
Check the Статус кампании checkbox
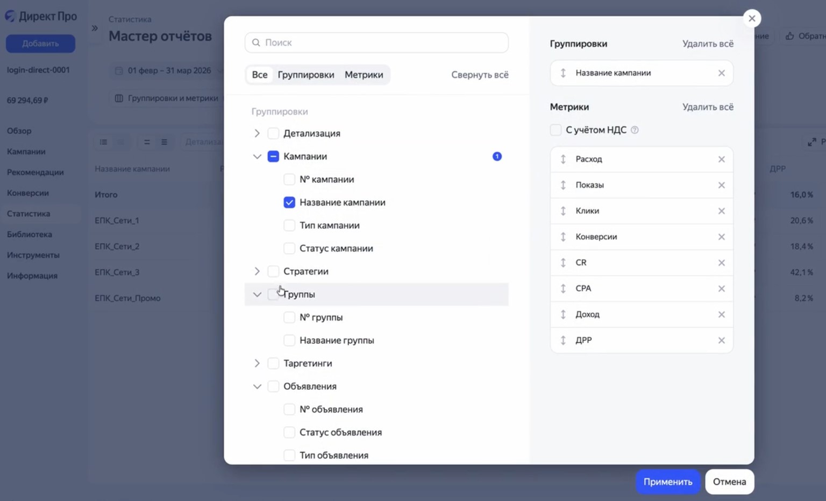click(289, 249)
